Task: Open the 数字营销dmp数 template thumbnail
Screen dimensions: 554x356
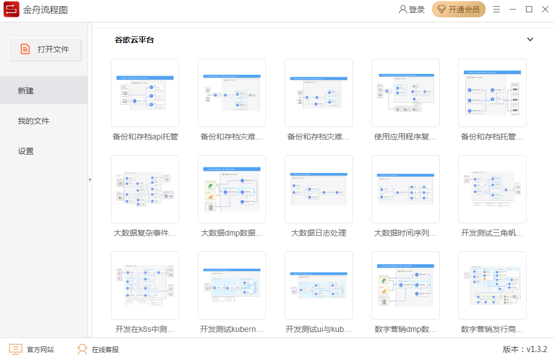Action: pos(406,285)
